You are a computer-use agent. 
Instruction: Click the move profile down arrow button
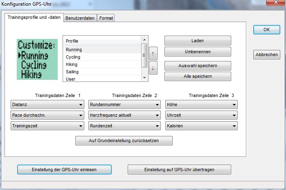click(x=153, y=68)
